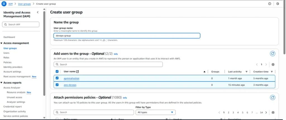The image size is (286, 120).
Task: Go to next page of policies
Action: (x=266, y=112)
